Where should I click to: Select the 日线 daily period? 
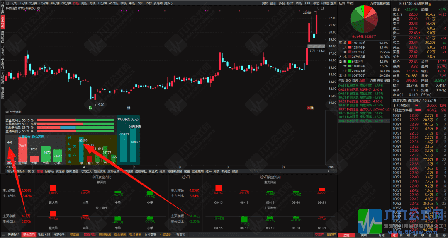tap(76, 3)
